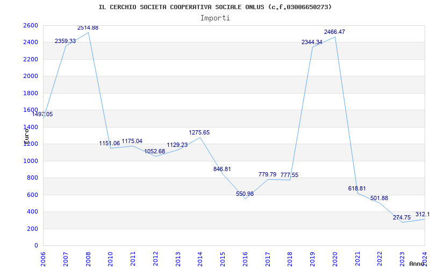Click x-axis year 2006

43,259
